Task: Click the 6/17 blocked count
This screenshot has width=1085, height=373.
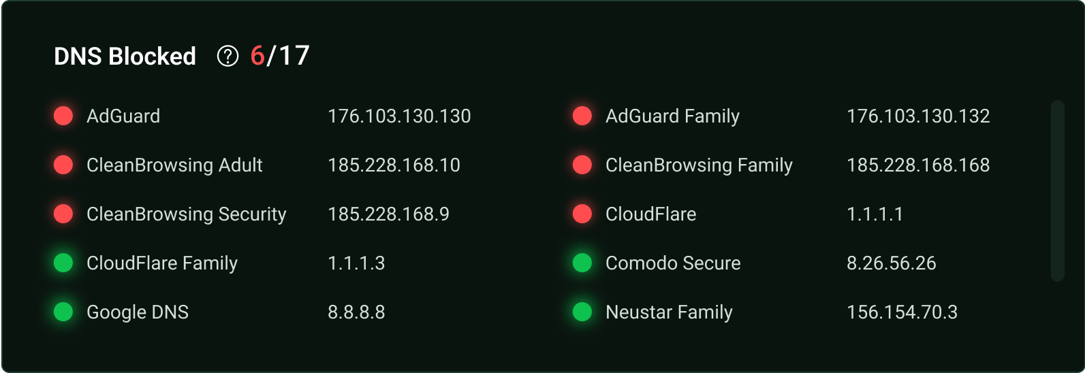Action: [x=280, y=56]
